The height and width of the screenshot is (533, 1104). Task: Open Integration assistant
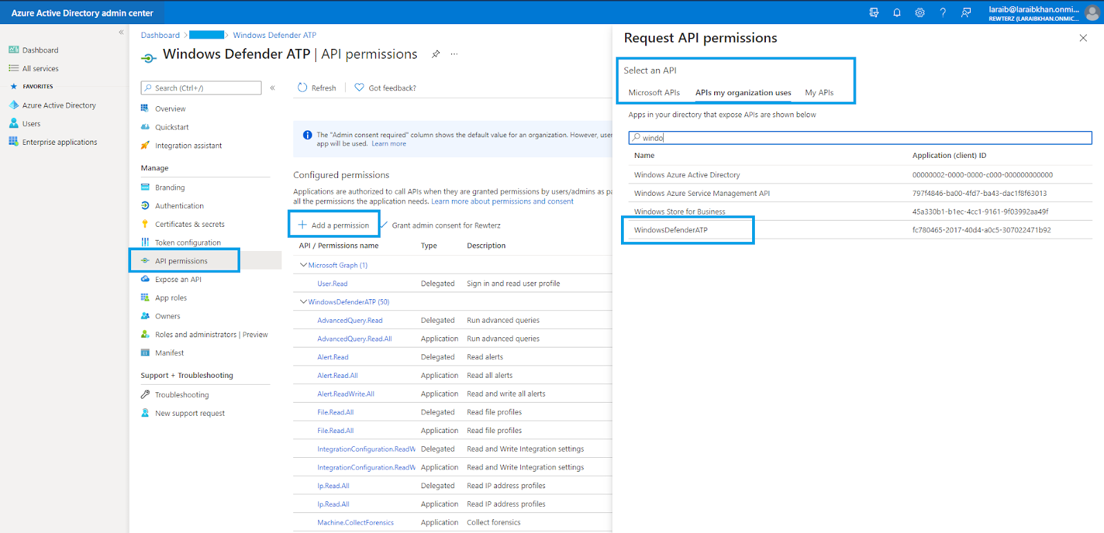pos(188,145)
